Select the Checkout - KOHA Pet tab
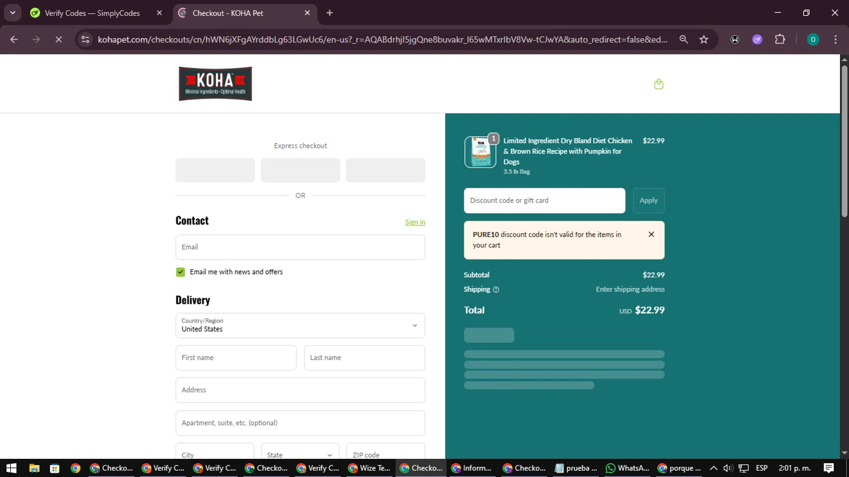The height and width of the screenshot is (477, 849). [x=228, y=13]
